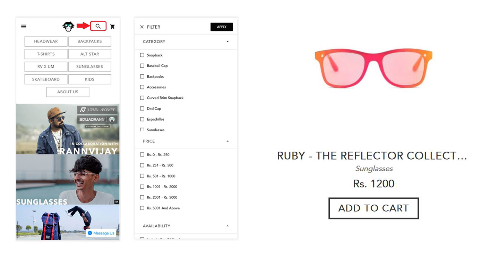
Task: Collapse the Price filter section
Action: (227, 141)
